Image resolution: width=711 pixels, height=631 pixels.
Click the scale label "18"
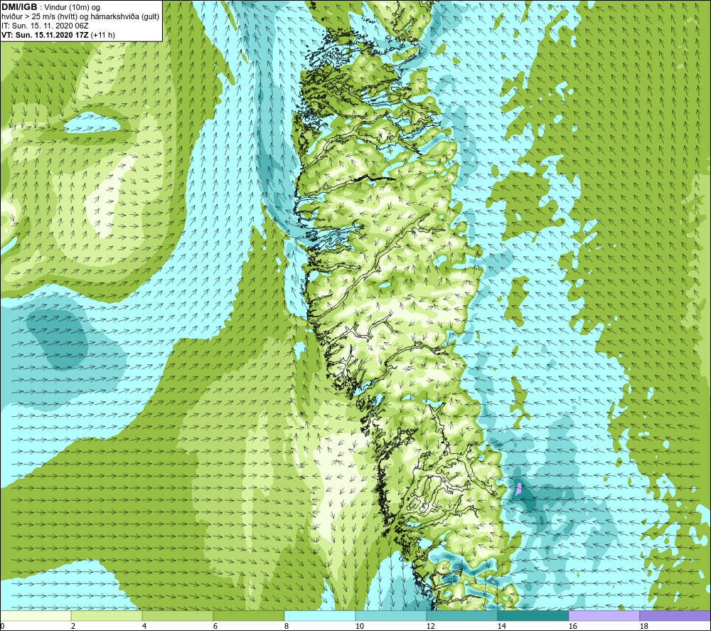(644, 627)
